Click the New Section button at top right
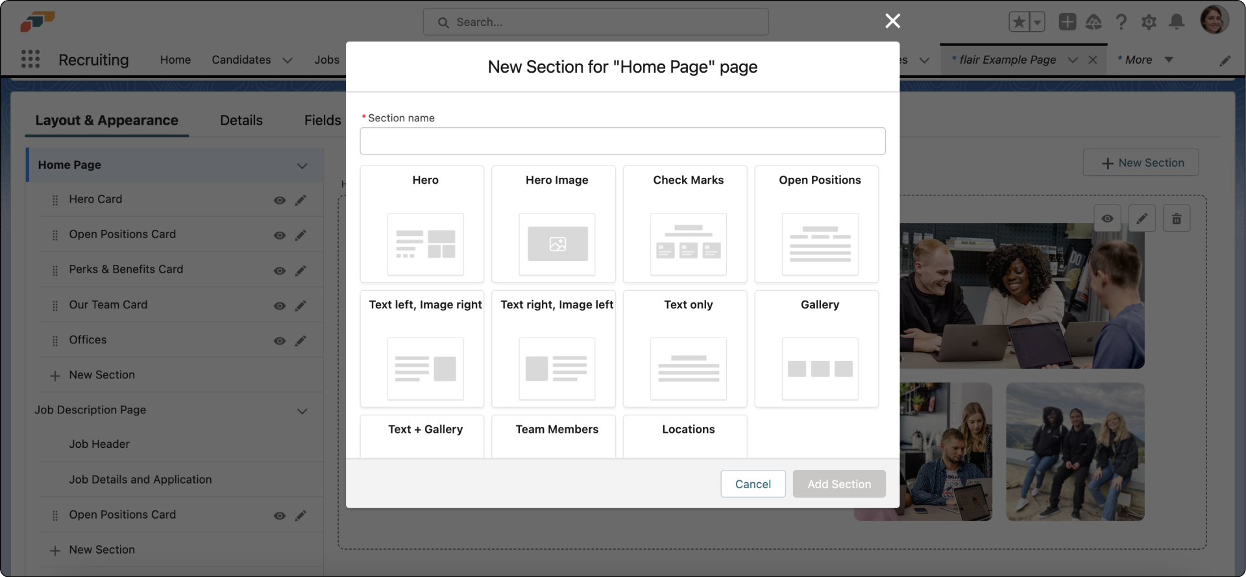 pyautogui.click(x=1141, y=163)
